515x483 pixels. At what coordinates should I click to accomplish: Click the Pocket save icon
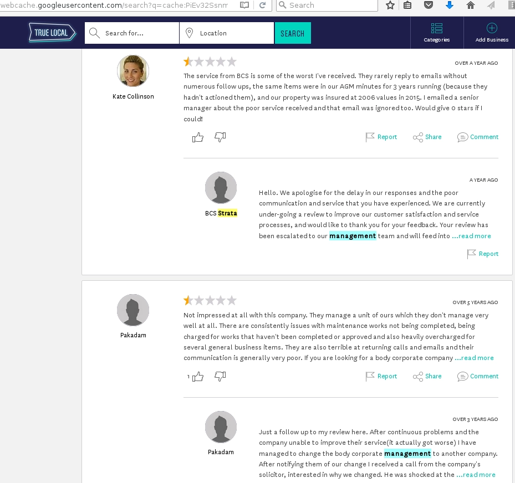[x=429, y=5]
